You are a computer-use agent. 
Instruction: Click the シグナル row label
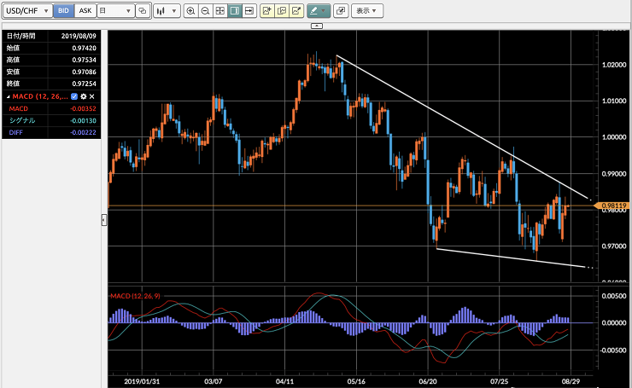click(x=22, y=120)
